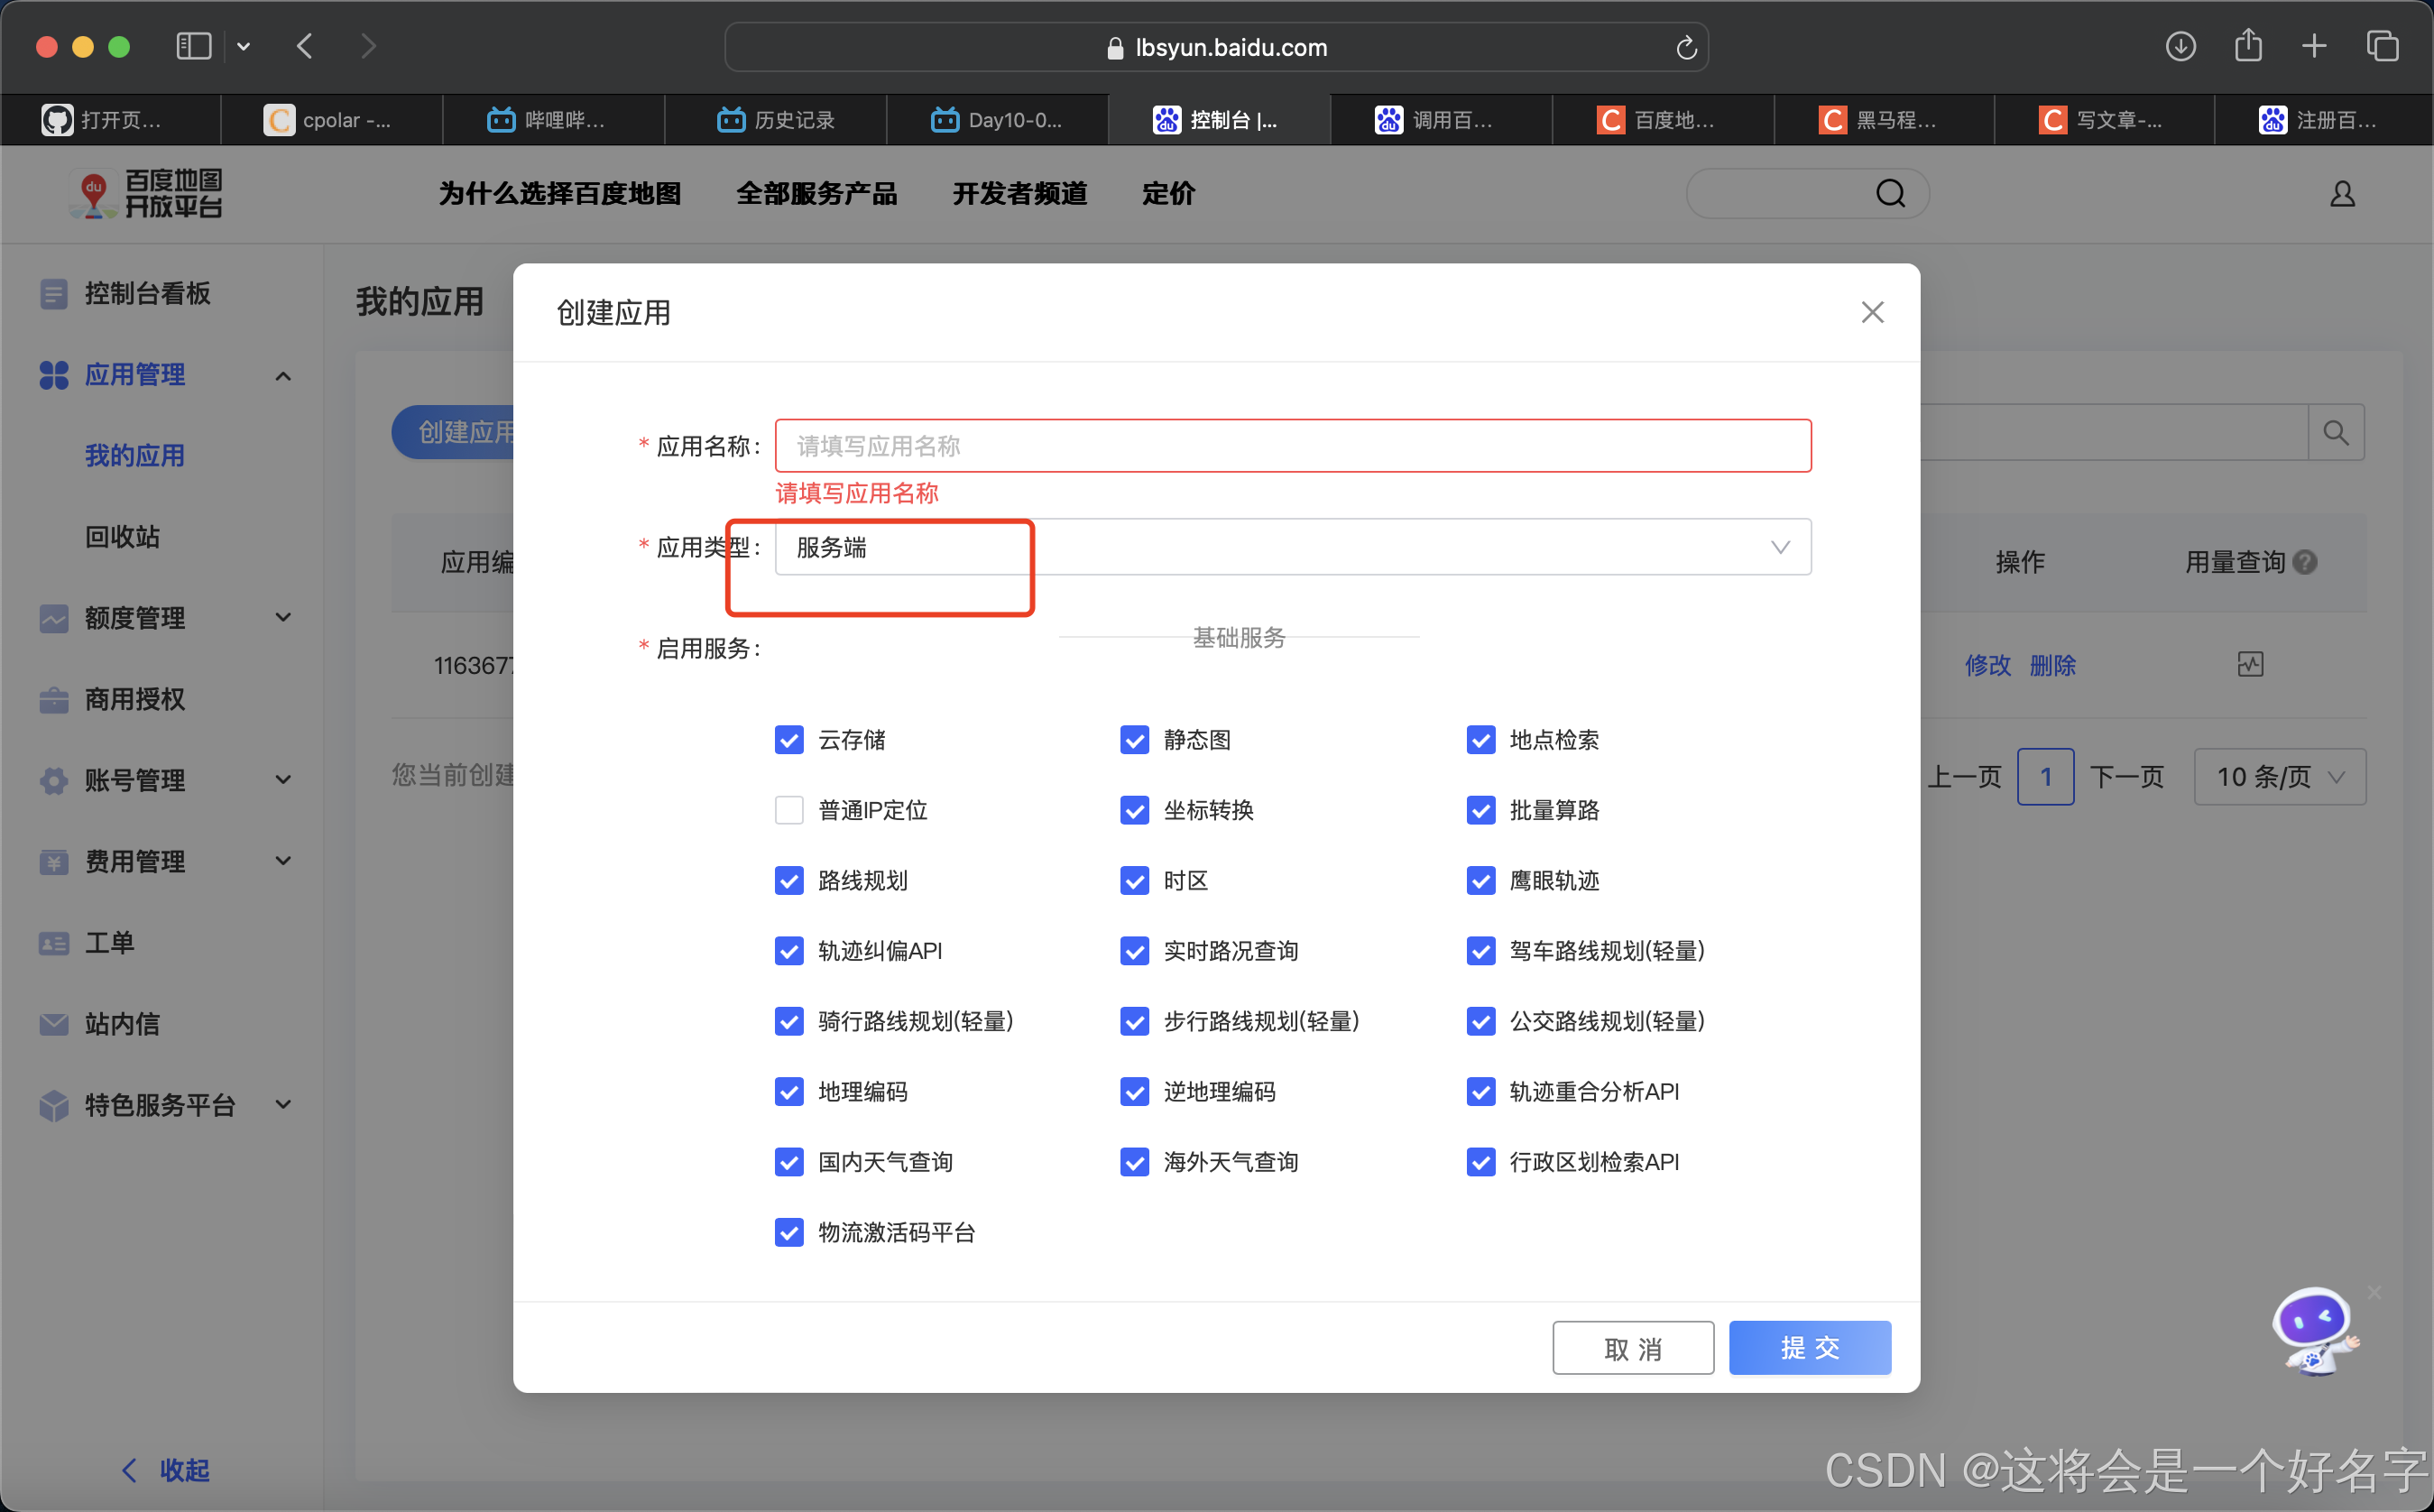
Task: Click the user account profile icon
Action: point(2342,194)
